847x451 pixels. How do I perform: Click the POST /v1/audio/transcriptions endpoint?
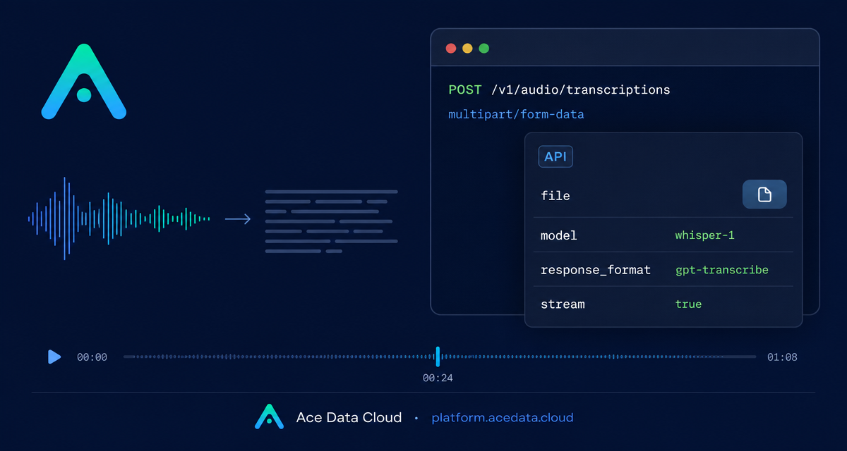[559, 90]
